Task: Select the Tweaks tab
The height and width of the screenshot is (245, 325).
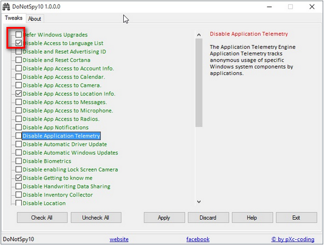Action: point(13,18)
